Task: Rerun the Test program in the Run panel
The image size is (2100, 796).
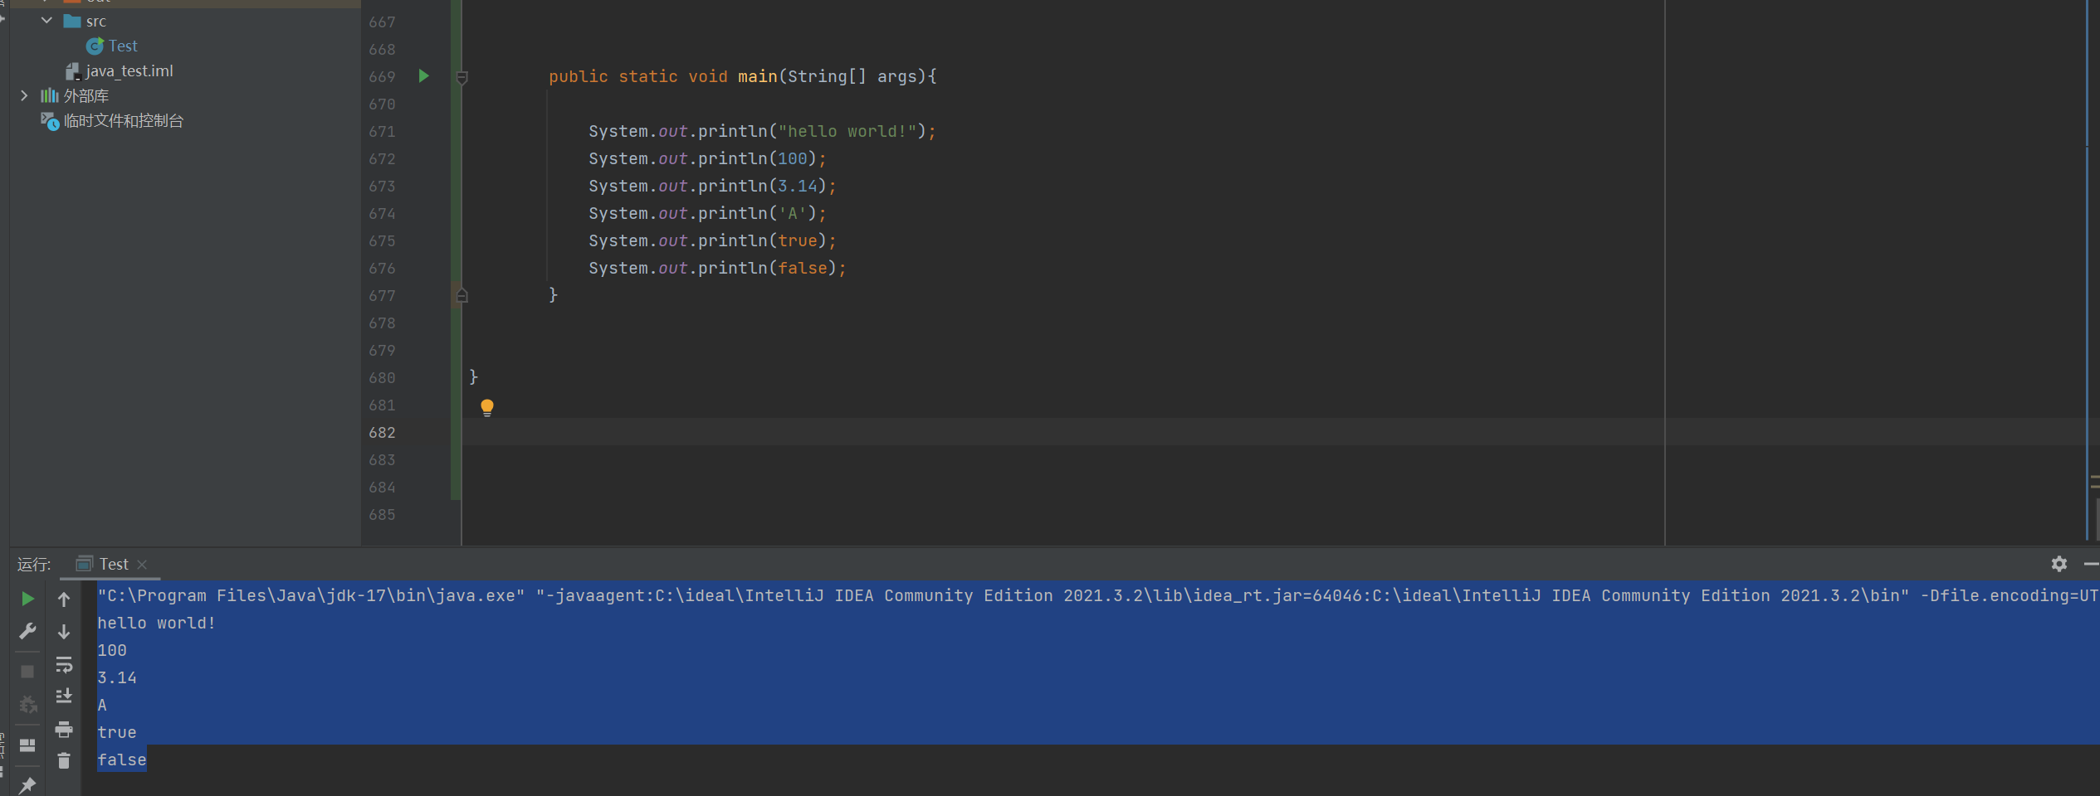Action: [x=27, y=599]
